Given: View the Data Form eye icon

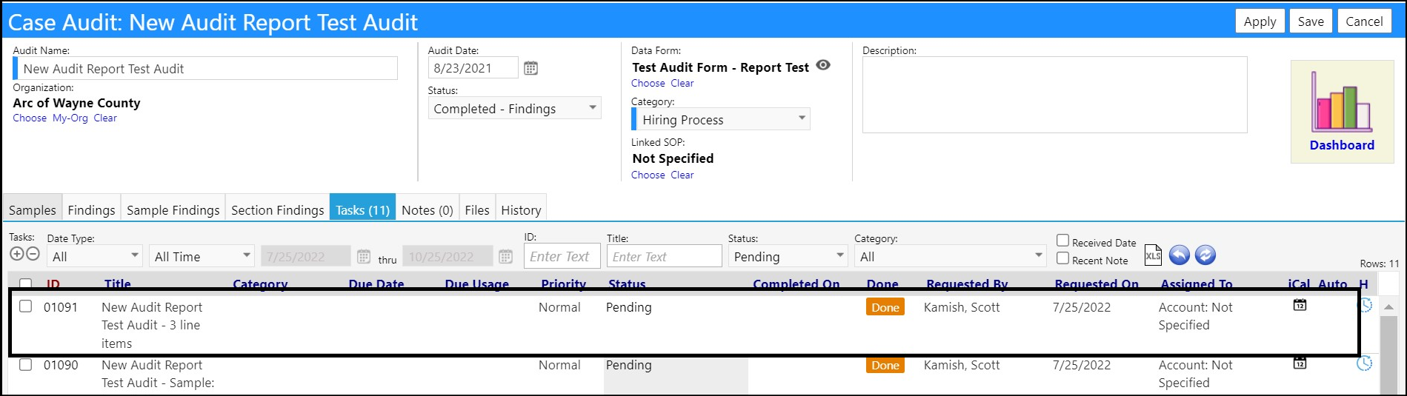Looking at the screenshot, I should pyautogui.click(x=823, y=65).
